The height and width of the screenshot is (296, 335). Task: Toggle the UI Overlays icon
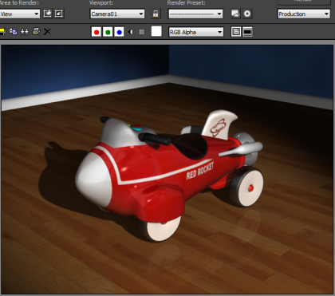[x=236, y=32]
